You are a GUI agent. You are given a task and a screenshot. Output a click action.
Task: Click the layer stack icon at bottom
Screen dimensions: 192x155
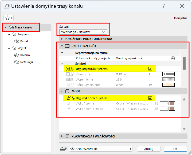tap(63, 149)
